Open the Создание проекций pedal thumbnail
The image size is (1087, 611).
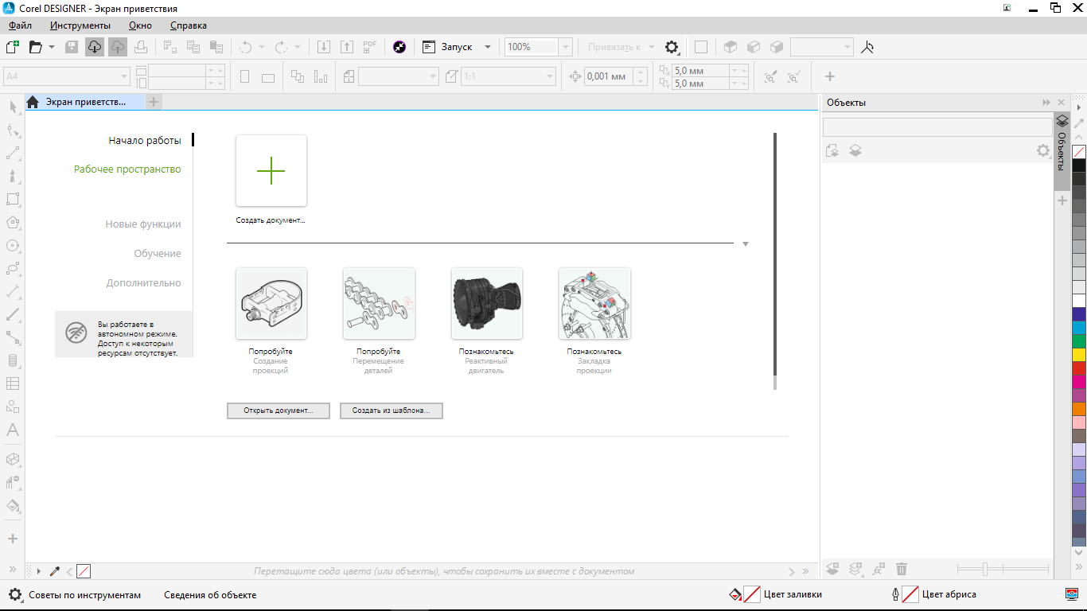(271, 303)
